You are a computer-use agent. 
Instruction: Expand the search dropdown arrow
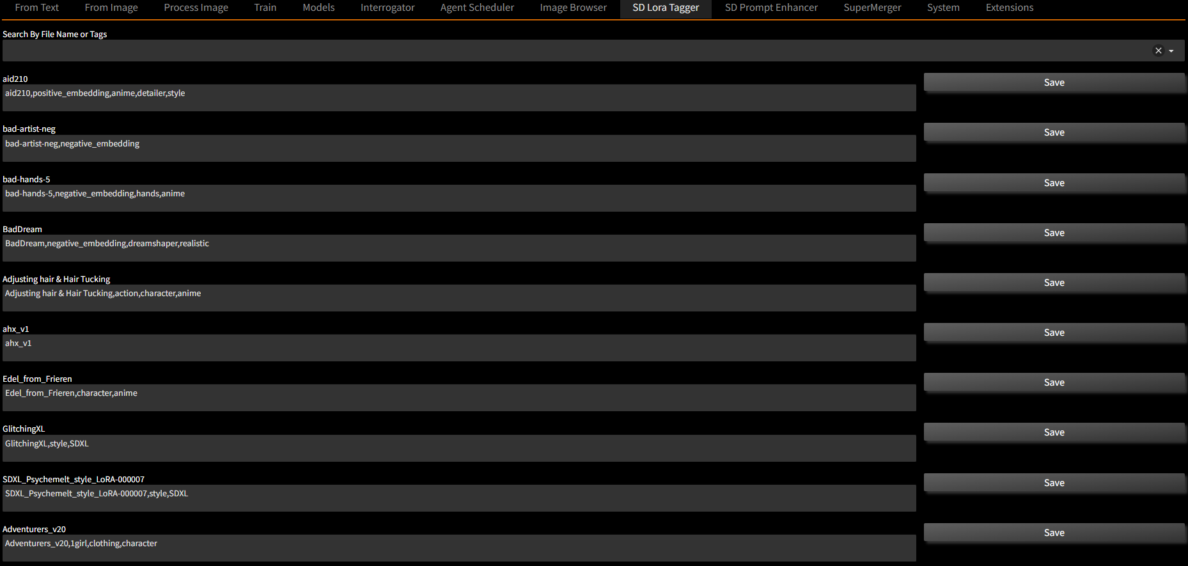point(1171,51)
